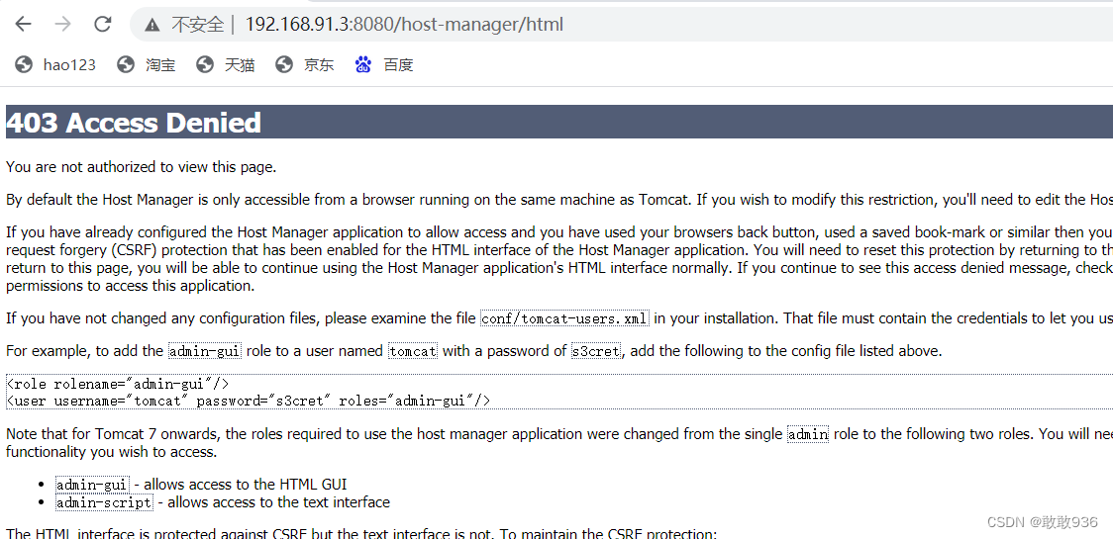
Task: Click the 不安全 security label
Action: (x=197, y=24)
